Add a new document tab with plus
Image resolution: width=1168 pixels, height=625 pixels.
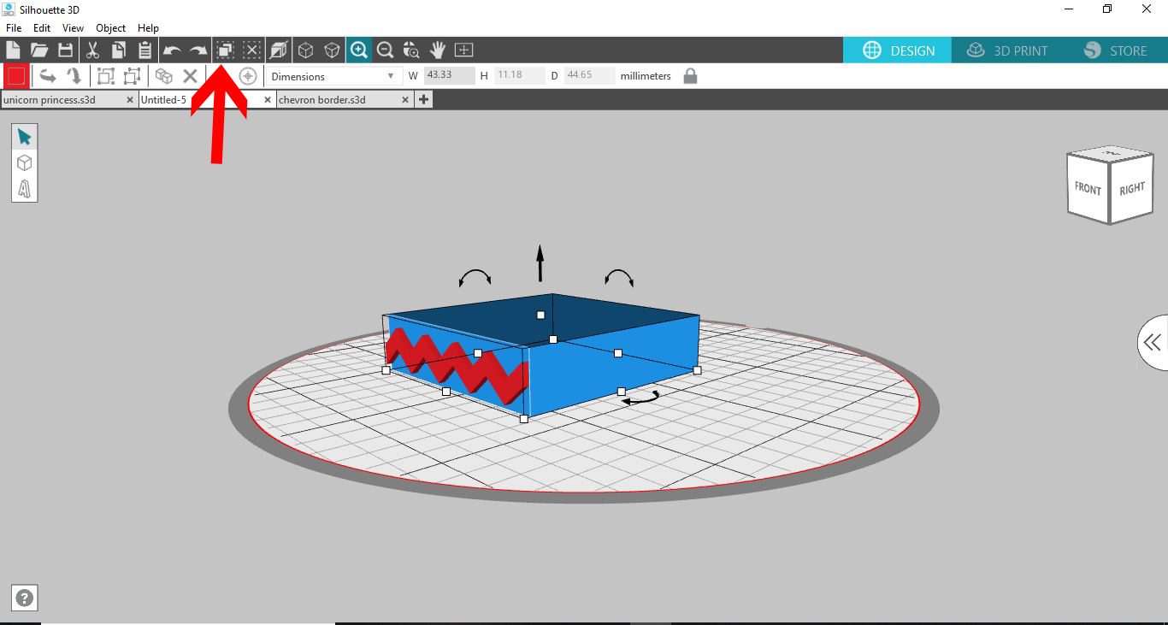[423, 100]
